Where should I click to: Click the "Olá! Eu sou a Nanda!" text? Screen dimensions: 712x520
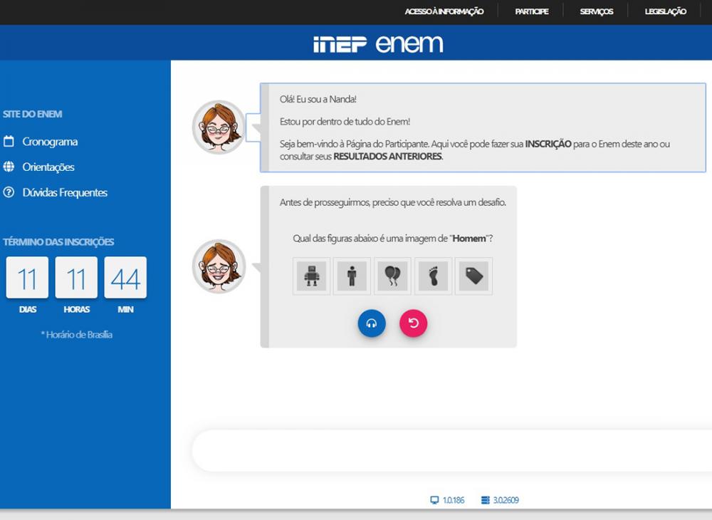[318, 99]
